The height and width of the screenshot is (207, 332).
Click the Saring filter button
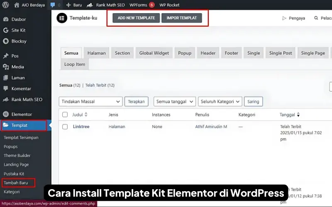point(253,101)
